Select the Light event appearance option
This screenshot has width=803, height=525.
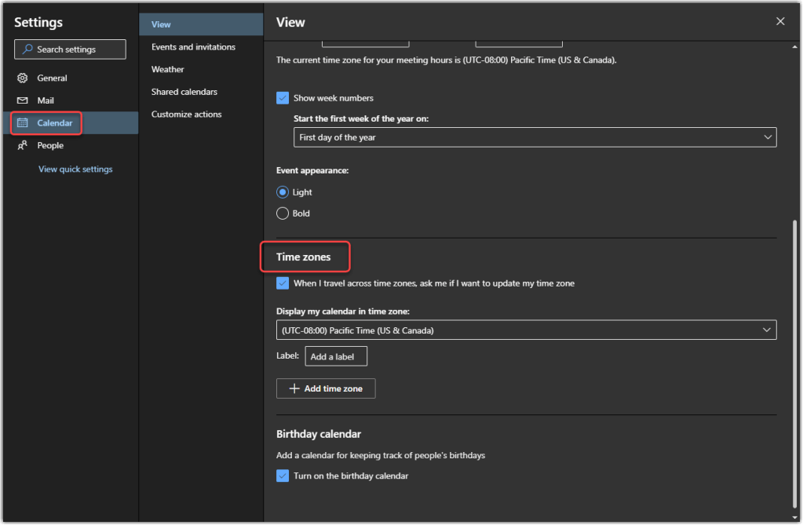click(283, 192)
